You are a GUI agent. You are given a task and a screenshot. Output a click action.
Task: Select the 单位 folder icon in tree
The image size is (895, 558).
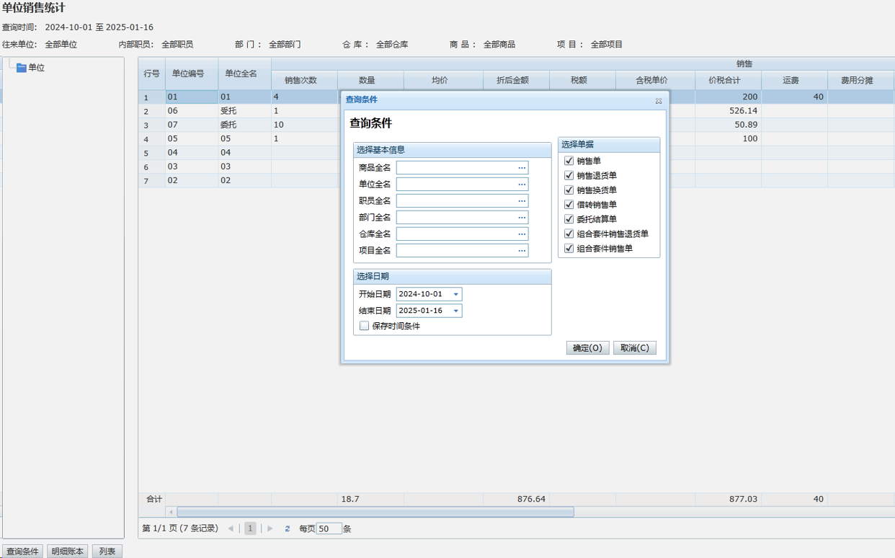(x=22, y=68)
